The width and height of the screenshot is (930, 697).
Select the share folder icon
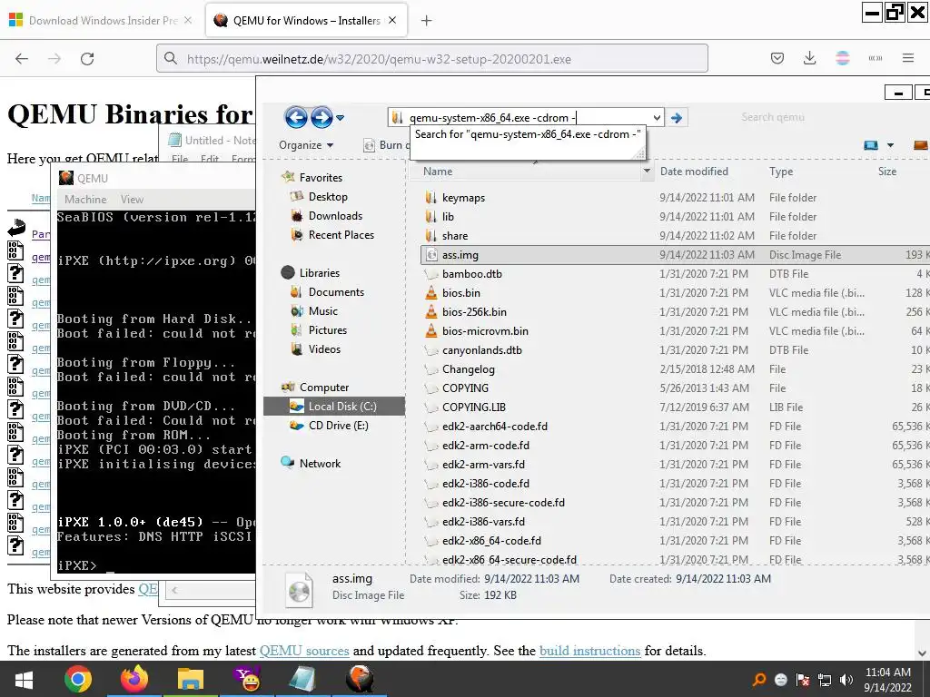coord(431,235)
